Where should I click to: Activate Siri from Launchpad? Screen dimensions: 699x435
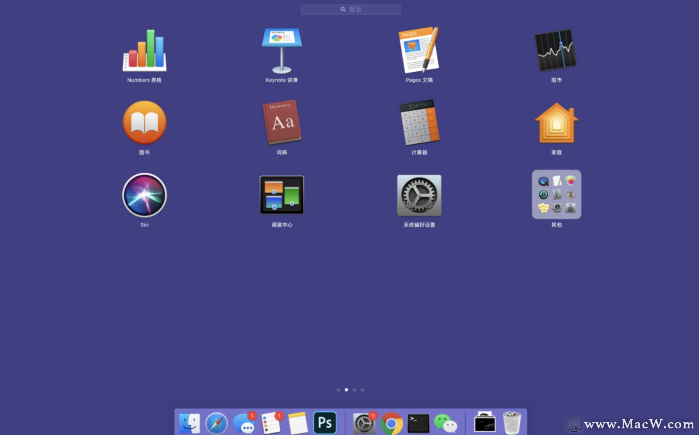(145, 195)
